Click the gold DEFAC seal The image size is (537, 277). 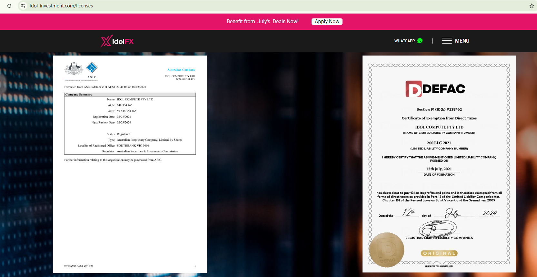[387, 250]
